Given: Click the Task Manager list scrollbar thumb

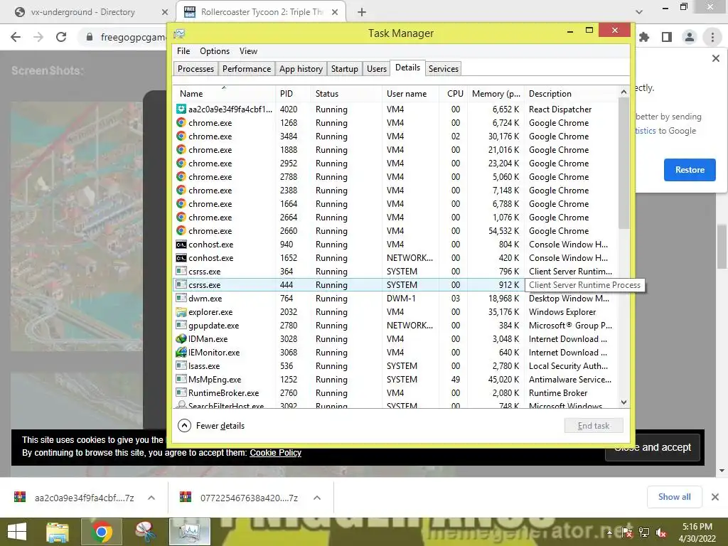Looking at the screenshot, I should tap(624, 164).
